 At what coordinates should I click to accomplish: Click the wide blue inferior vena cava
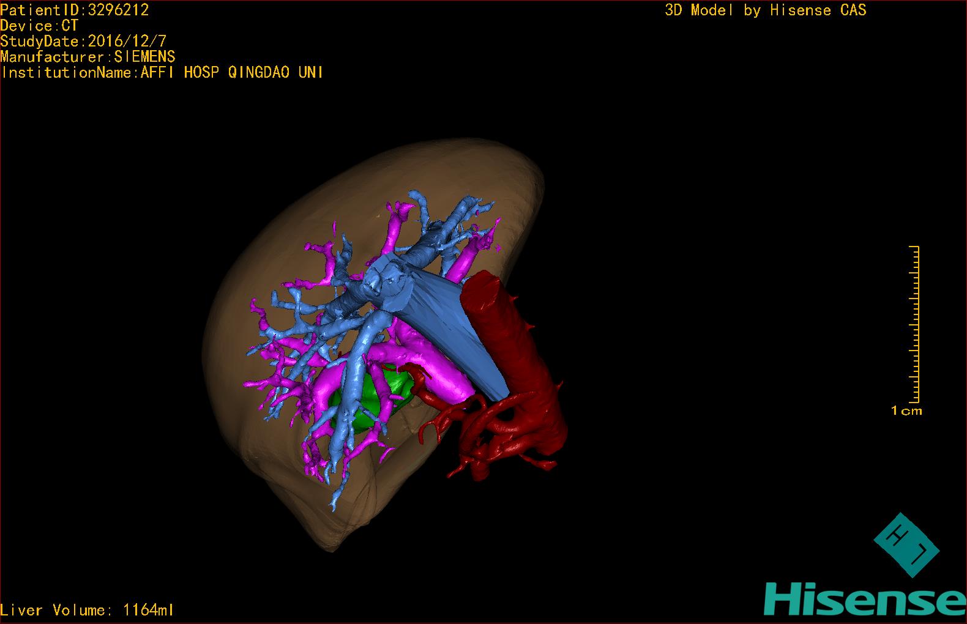pos(465,330)
